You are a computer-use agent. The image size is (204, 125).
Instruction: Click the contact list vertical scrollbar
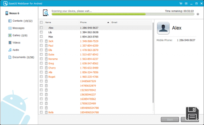point(153,63)
